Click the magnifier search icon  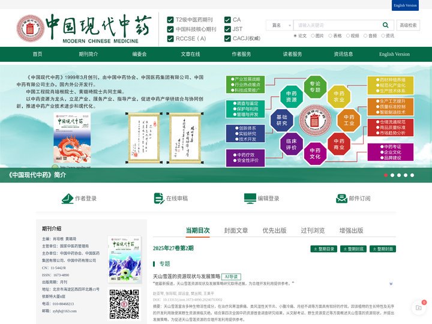pos(385,25)
